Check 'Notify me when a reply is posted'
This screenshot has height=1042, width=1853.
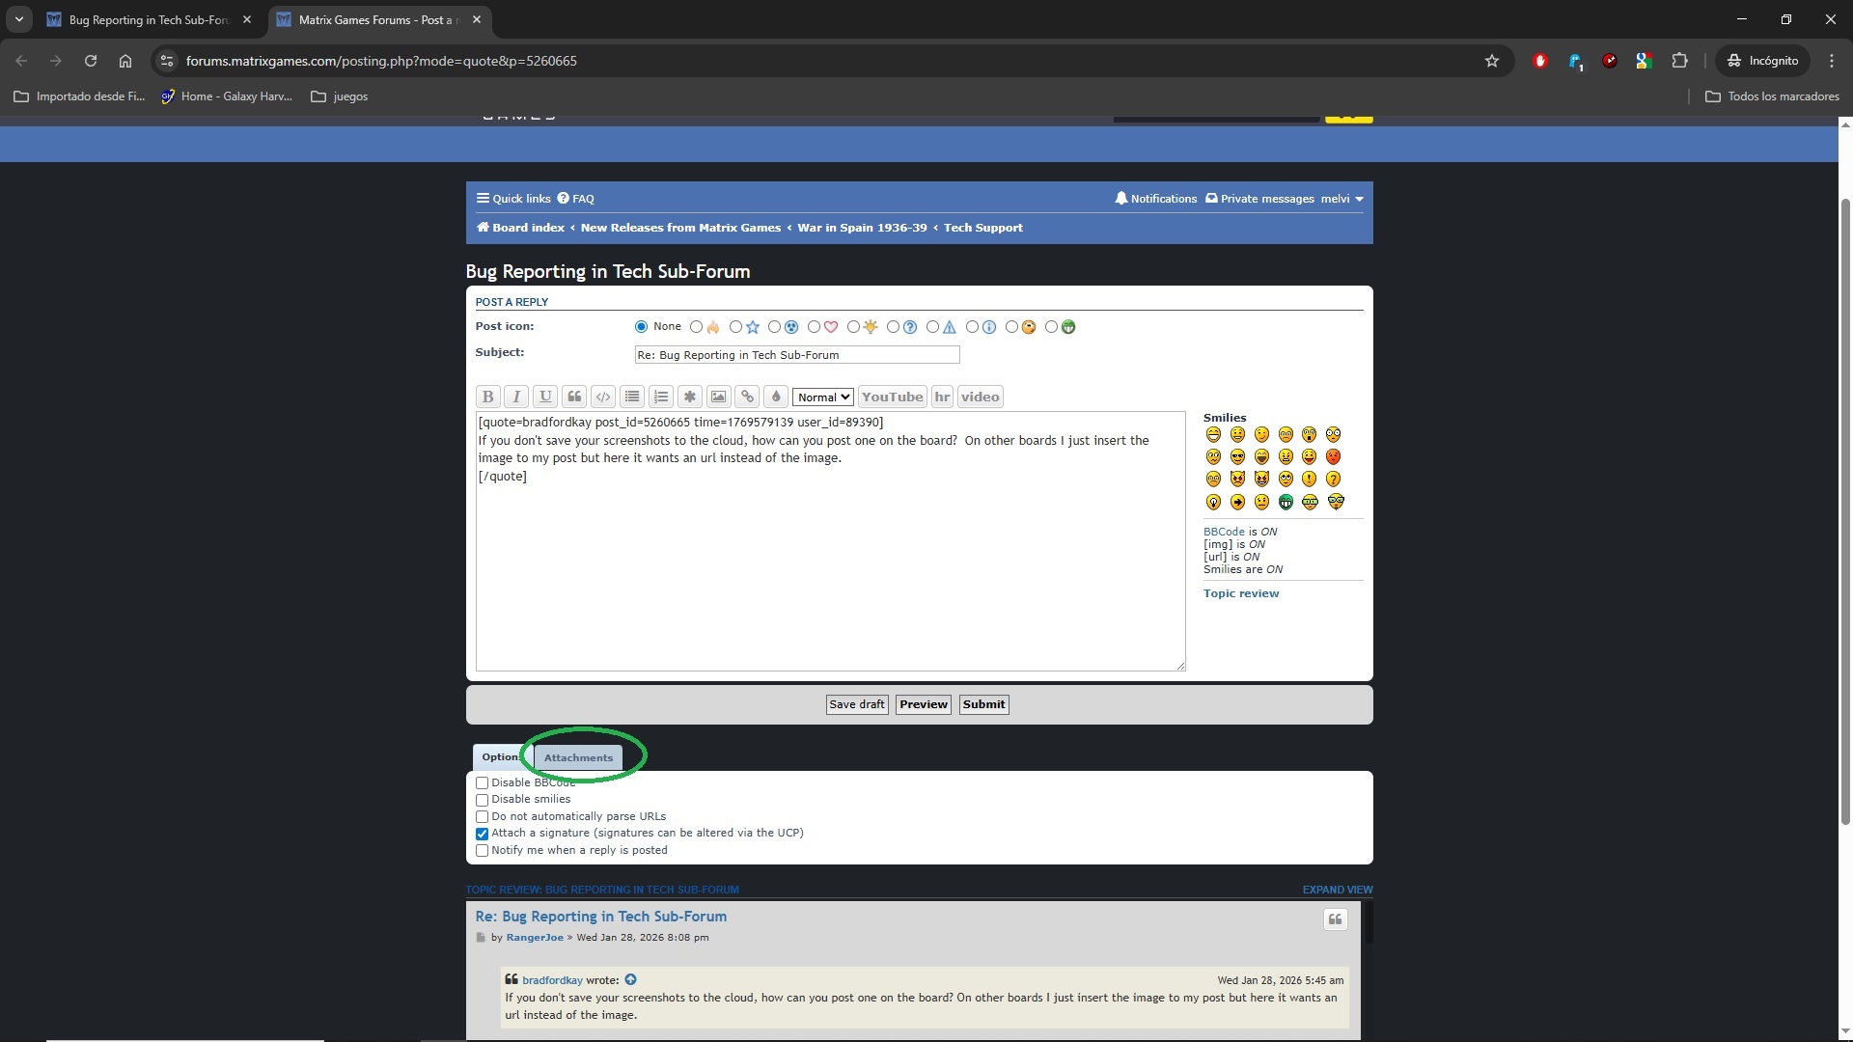pos(483,850)
